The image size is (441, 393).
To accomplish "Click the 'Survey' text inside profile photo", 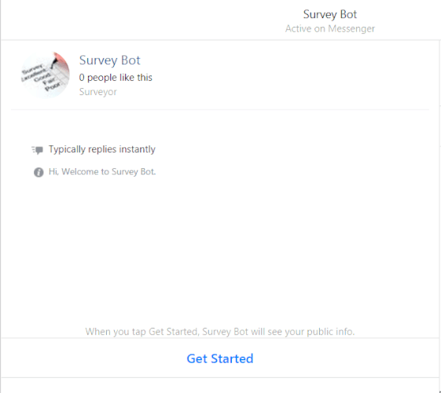I will pyautogui.click(x=33, y=69).
